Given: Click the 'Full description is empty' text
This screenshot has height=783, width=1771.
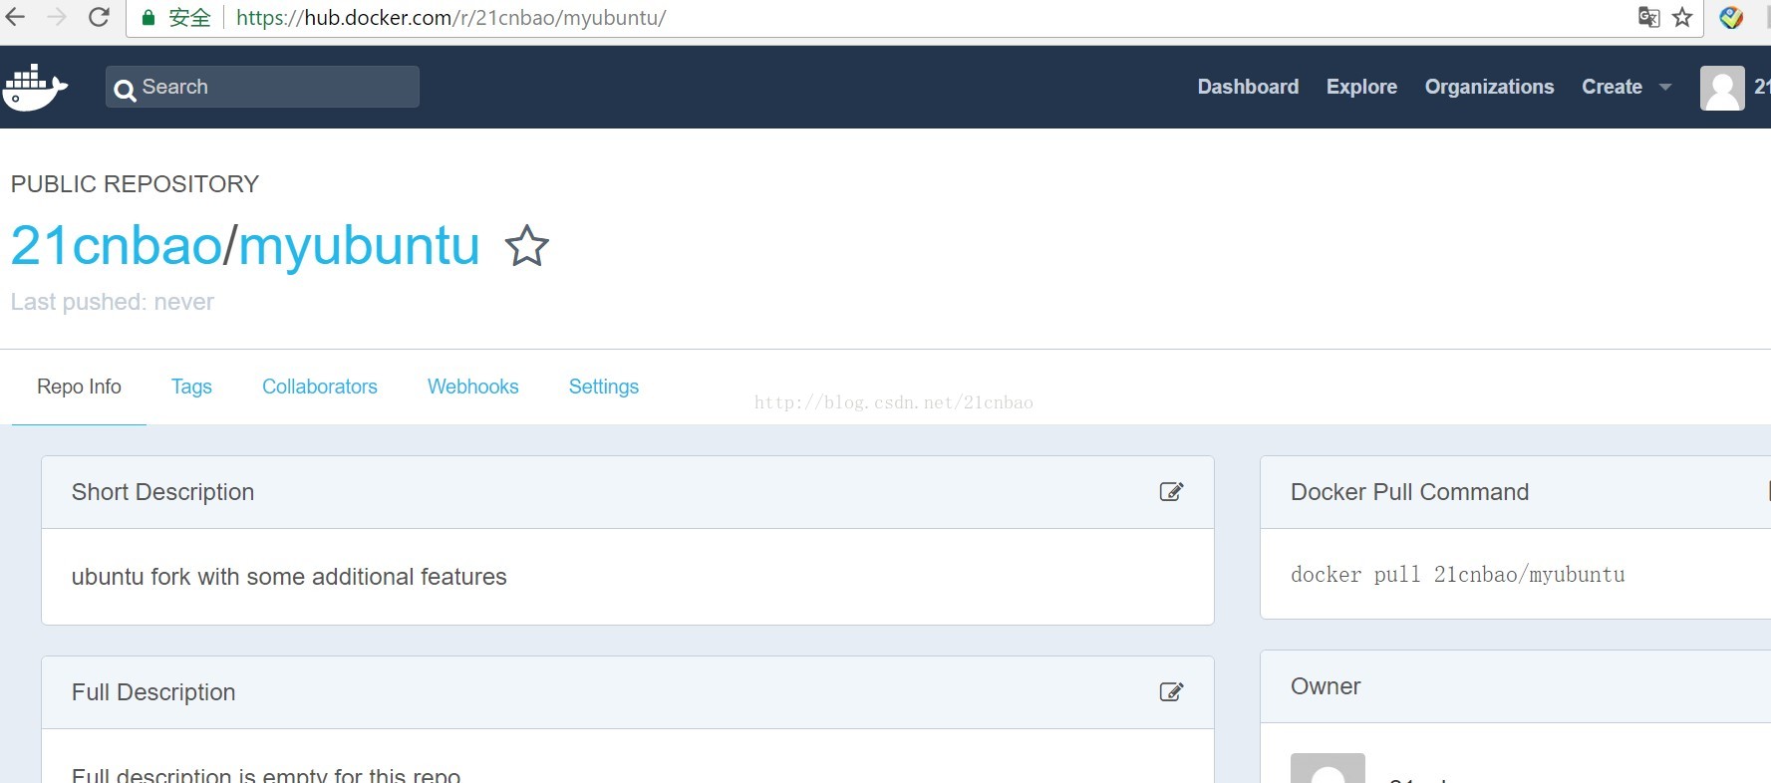Looking at the screenshot, I should click(266, 774).
